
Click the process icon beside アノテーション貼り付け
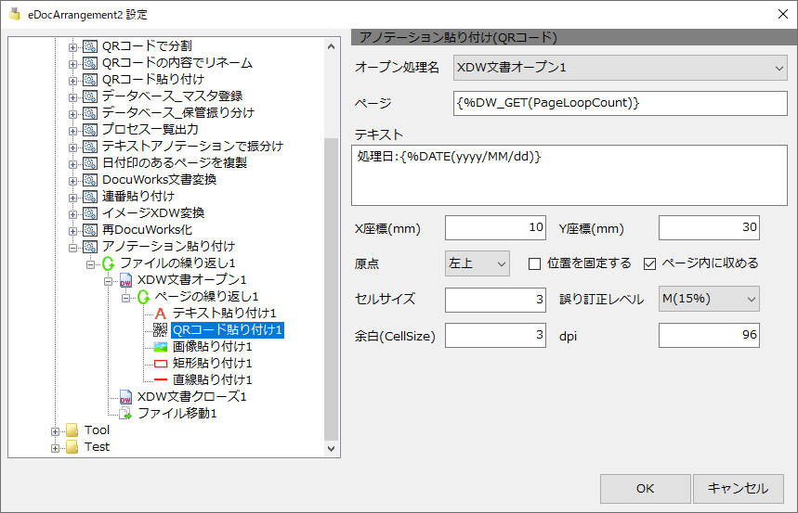[90, 247]
